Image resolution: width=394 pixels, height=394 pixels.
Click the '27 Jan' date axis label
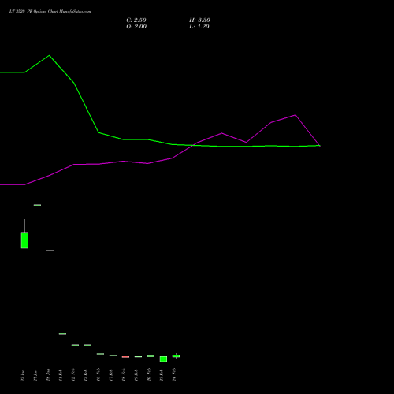click(x=35, y=375)
